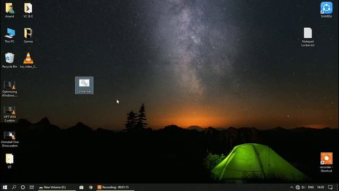Viewport: 339px width, 191px height.
Task: Open taskbar Search magnifier
Action: click(x=14, y=187)
